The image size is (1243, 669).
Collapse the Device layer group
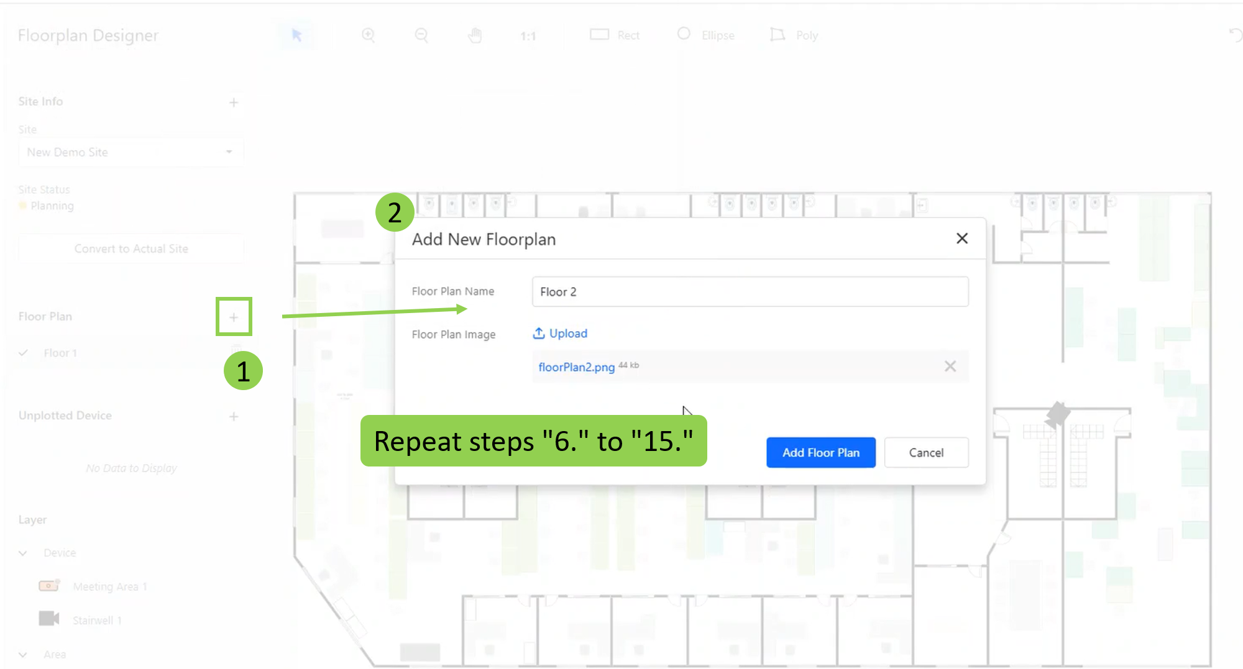pos(23,553)
